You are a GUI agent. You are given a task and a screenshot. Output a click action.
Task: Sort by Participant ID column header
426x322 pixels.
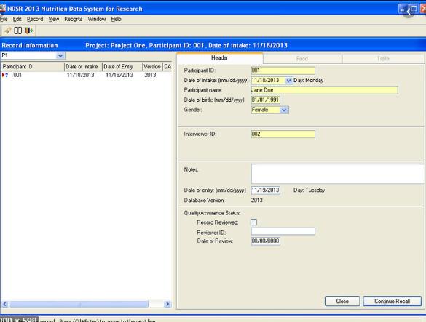pyautogui.click(x=33, y=67)
